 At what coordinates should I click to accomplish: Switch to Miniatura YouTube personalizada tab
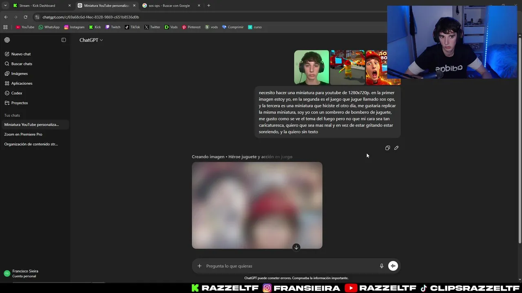pyautogui.click(x=106, y=6)
